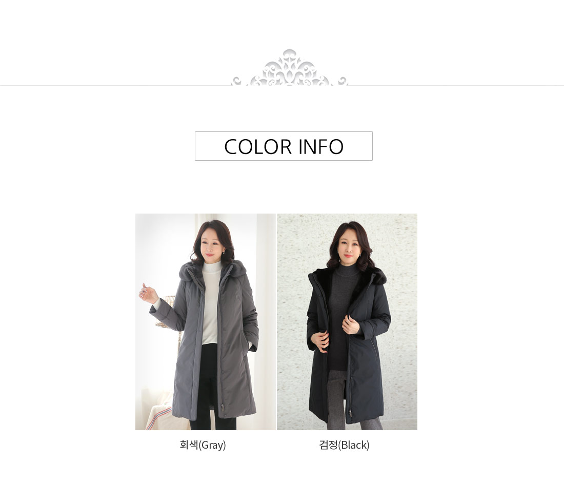
Task: Select the gray coat photo
Action: (x=206, y=321)
